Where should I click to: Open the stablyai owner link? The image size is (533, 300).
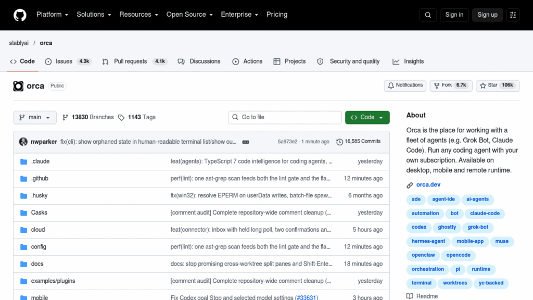[x=19, y=43]
